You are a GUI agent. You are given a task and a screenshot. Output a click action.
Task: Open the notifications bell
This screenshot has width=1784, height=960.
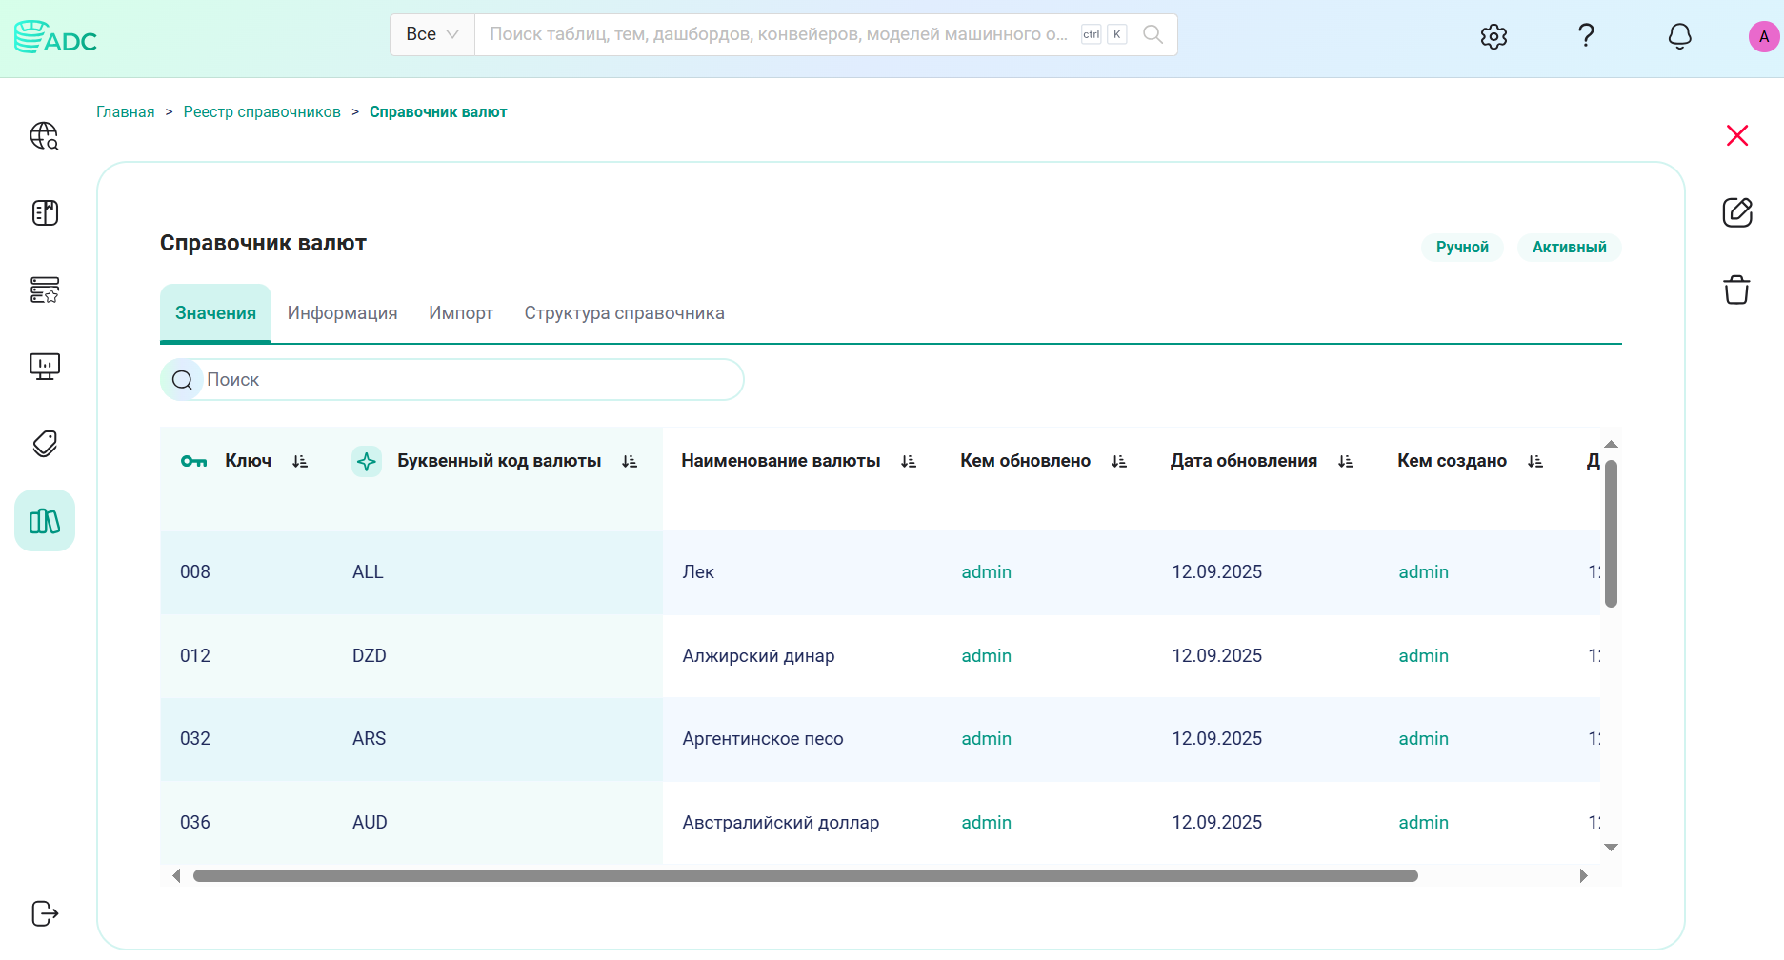coord(1680,36)
